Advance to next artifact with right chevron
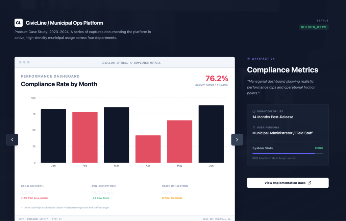This screenshot has width=346, height=221. pyautogui.click(x=237, y=140)
